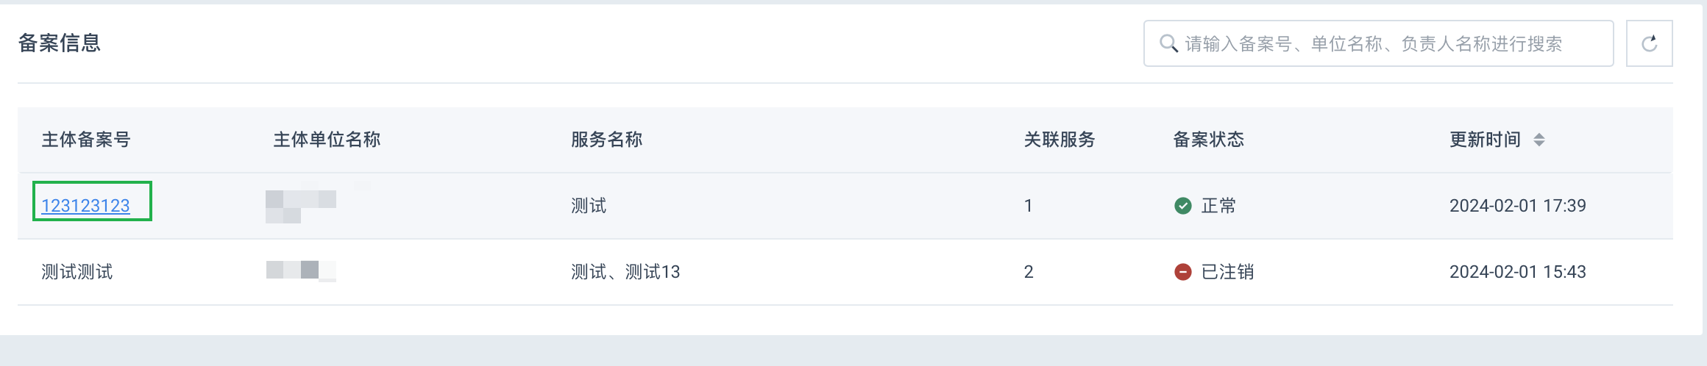Click the refresh icon button

(1649, 43)
